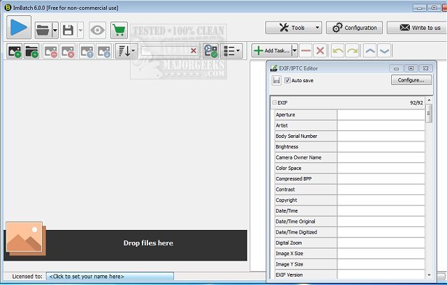Image resolution: width=447 pixels, height=285 pixels.
Task: Move the task up with the chevron icon
Action: (370, 51)
